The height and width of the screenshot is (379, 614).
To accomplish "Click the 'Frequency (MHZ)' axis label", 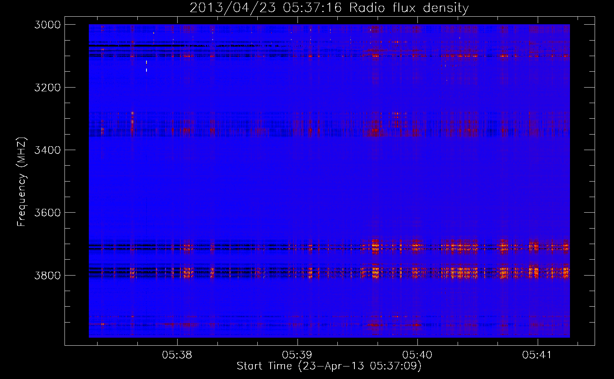I will coord(22,182).
